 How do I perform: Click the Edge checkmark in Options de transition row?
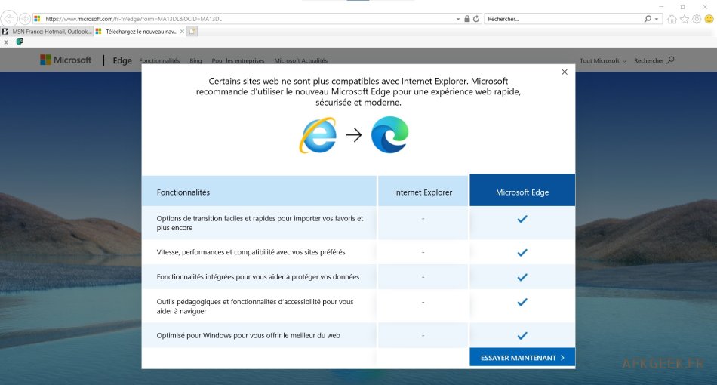coord(522,219)
